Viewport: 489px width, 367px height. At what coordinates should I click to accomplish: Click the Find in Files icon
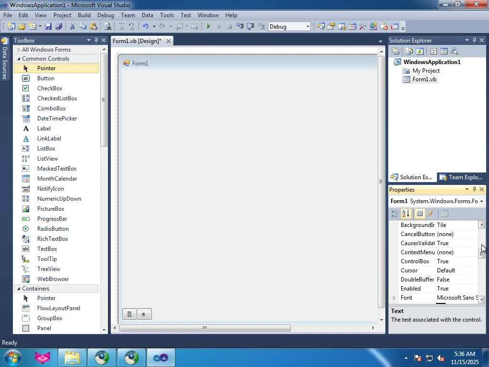point(107,27)
